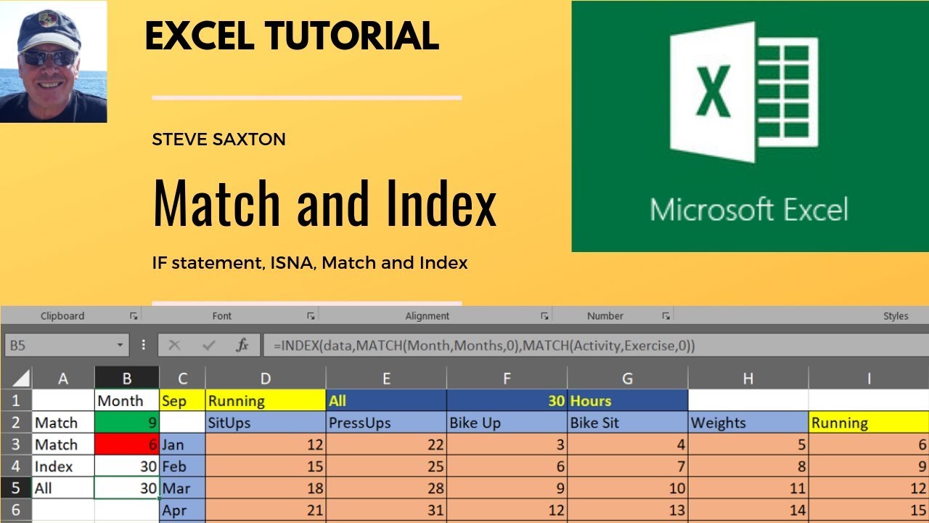Image resolution: width=929 pixels, height=523 pixels.
Task: Open the formula bar options dots
Action: [144, 346]
